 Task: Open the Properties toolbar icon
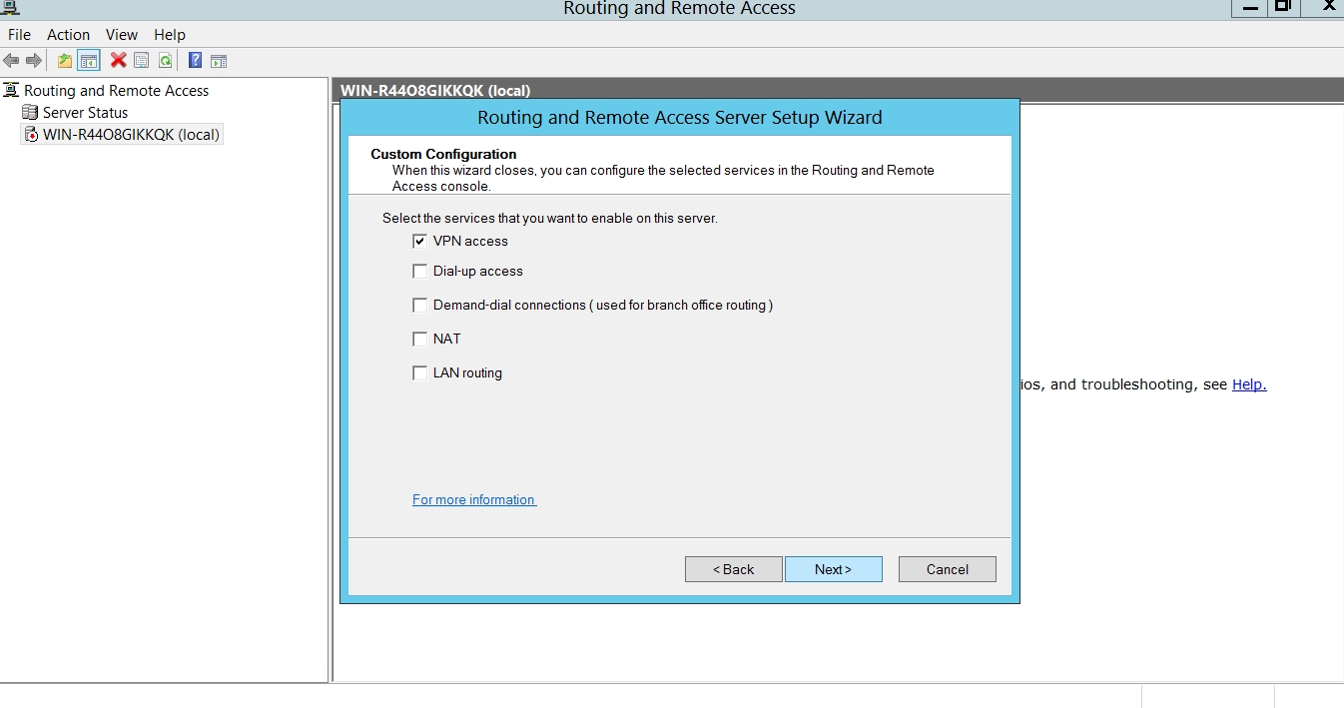(x=142, y=61)
